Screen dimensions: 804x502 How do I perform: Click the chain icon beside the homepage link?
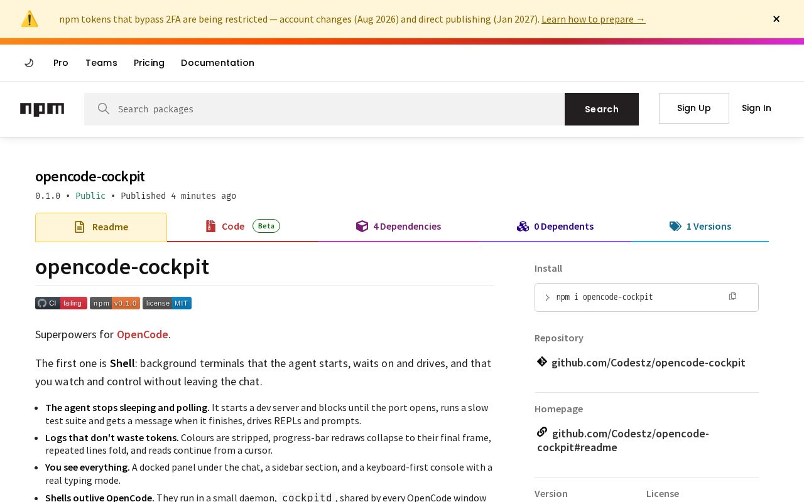542,432
